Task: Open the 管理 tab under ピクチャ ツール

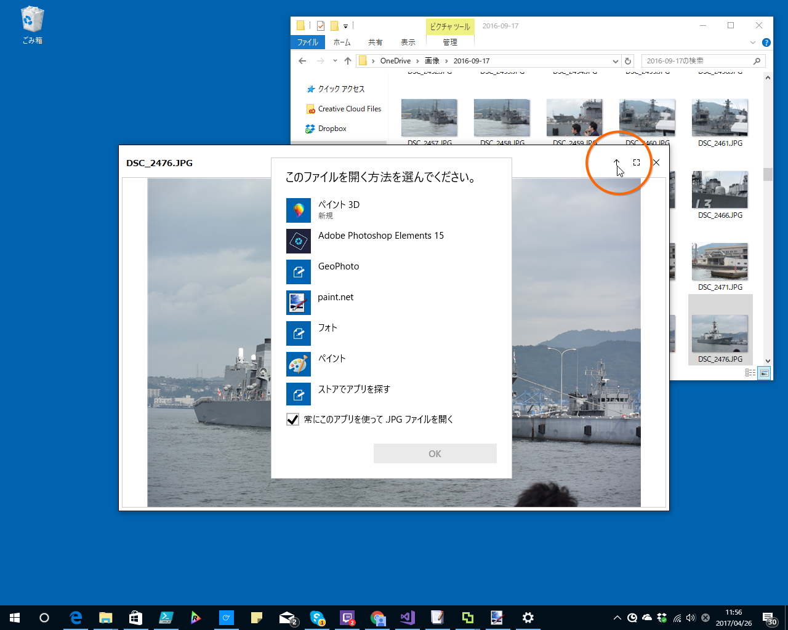Action: (450, 42)
